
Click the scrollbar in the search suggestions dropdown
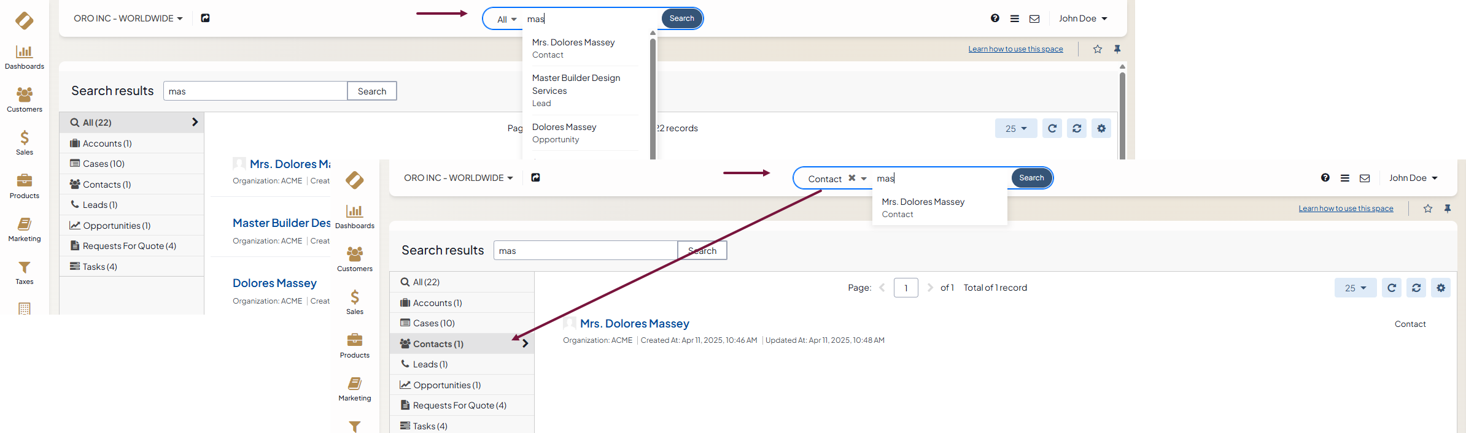click(x=653, y=92)
